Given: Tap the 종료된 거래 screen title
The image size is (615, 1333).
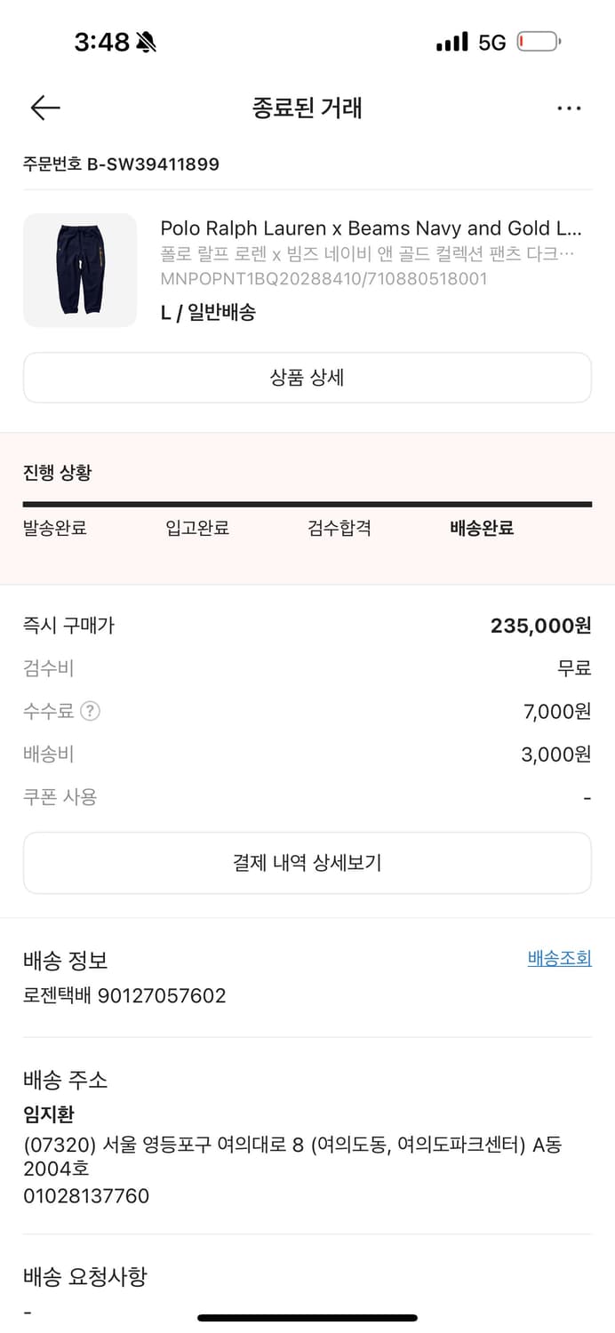Looking at the screenshot, I should tap(307, 108).
